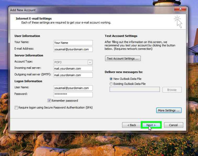Close the Add New Account dialog
This screenshot has height=156, width=198.
pos(180,9)
